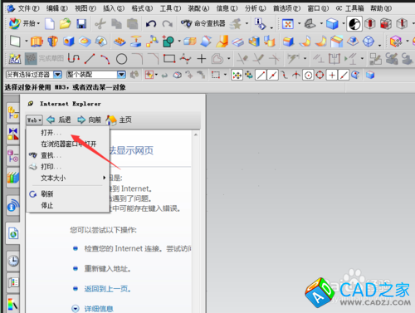Click the 返回到上一页 link
This screenshot has height=313, width=415.
pyautogui.click(x=107, y=289)
